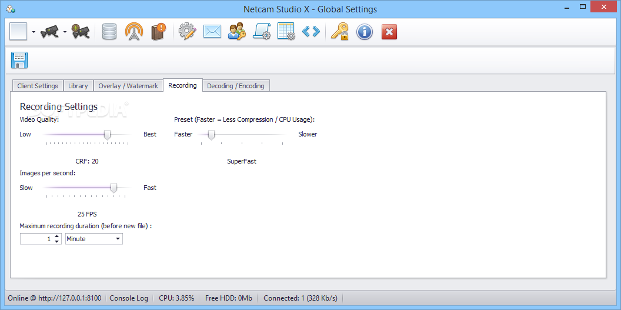Switch to the Client Settings tab
This screenshot has height=310, width=621.
click(x=38, y=85)
